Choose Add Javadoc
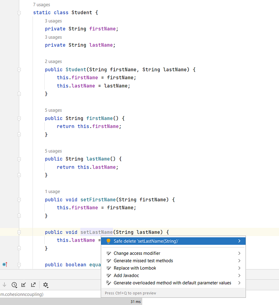The image size is (279, 305). 173,275
